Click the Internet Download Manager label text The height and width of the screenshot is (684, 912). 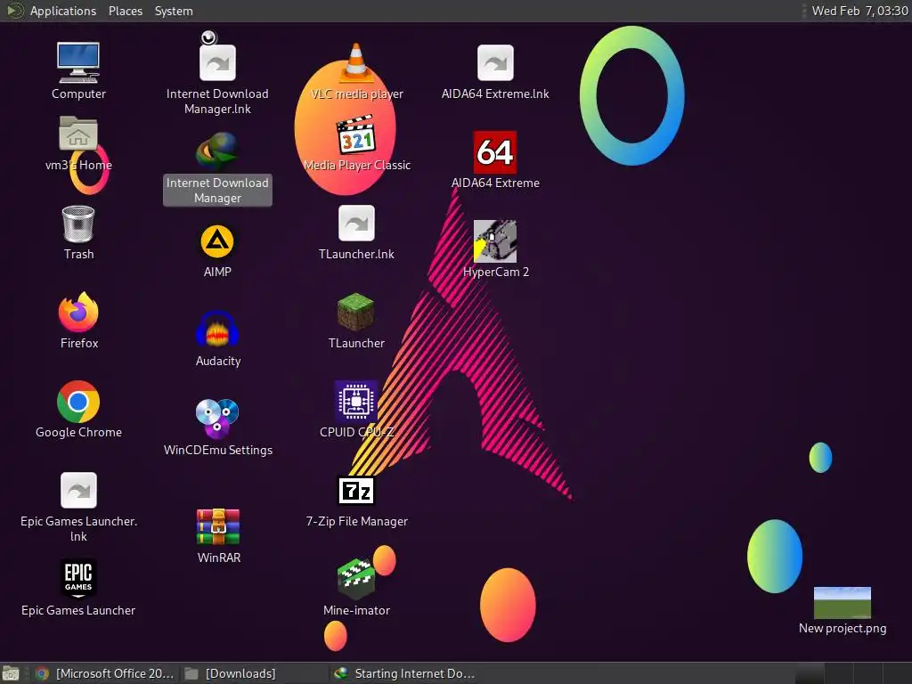[x=217, y=191]
